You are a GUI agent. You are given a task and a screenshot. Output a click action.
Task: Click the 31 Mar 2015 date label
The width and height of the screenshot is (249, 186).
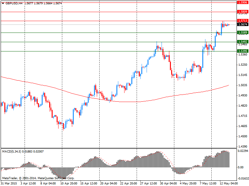9,184
